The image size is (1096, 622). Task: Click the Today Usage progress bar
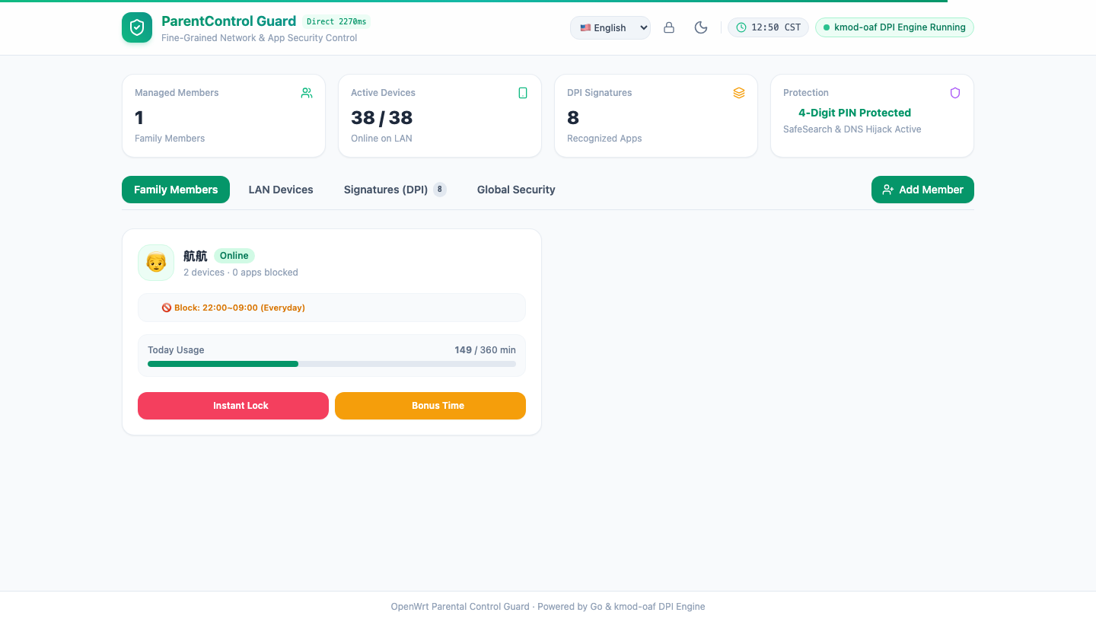coord(332,364)
